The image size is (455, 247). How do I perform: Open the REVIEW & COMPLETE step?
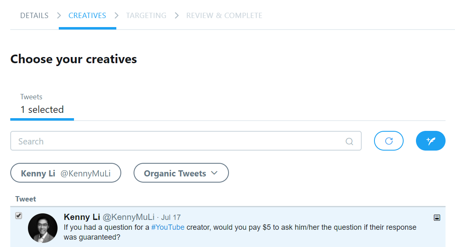224,16
